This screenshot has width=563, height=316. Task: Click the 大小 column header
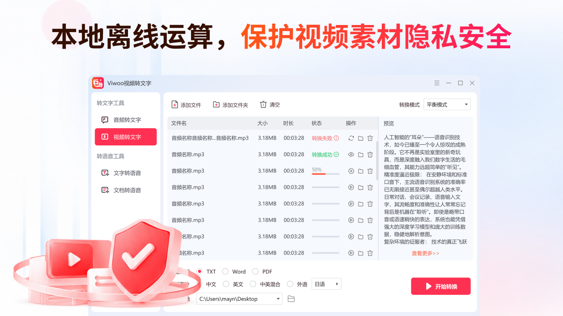point(263,123)
